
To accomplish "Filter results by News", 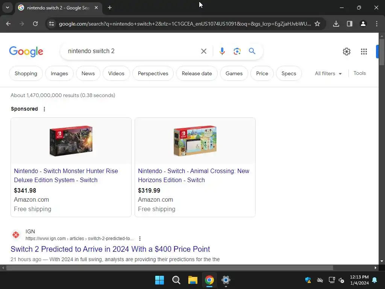I will click(88, 73).
